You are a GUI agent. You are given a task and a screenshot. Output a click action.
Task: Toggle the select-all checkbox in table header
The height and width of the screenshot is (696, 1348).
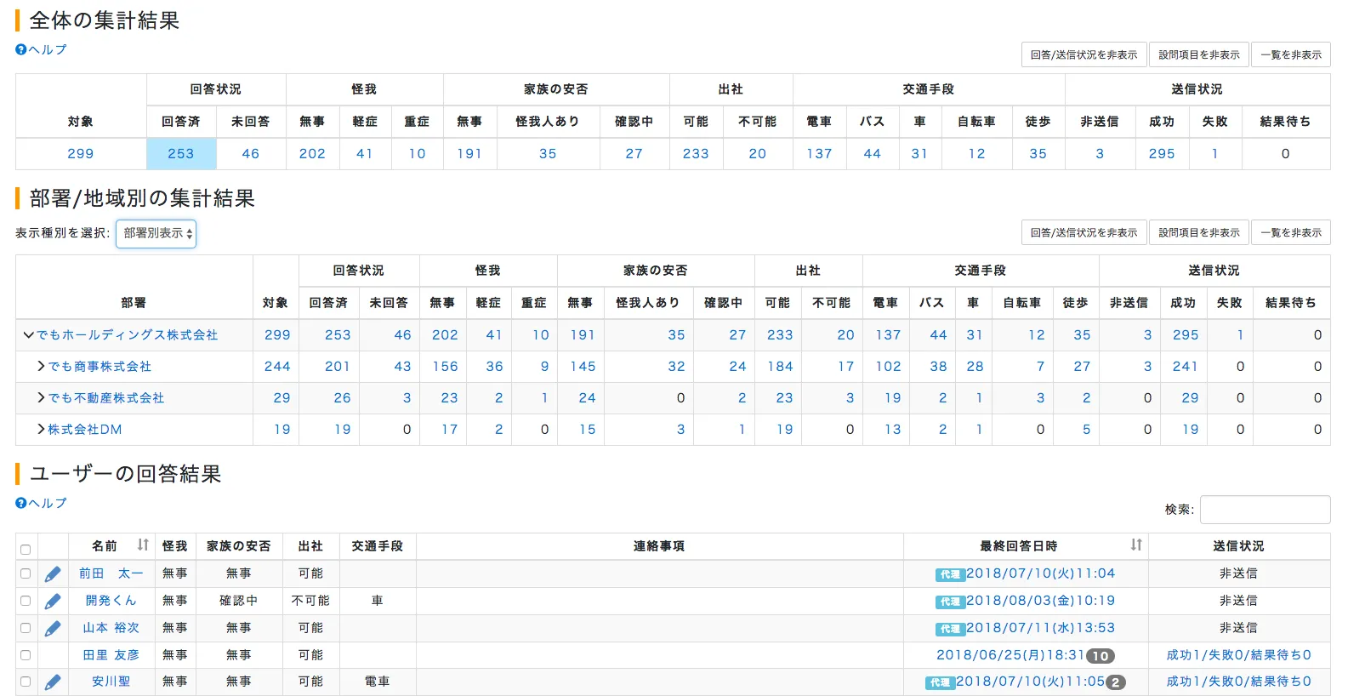tap(26, 550)
